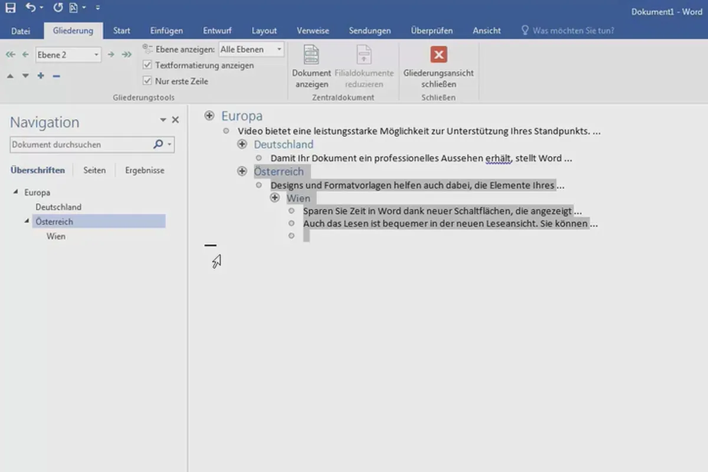The image size is (708, 472).
Task: Switch to Ergebnisse tab in Navigation
Action: tap(145, 171)
